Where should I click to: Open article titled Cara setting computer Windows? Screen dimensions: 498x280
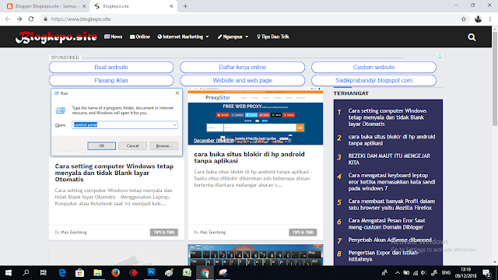click(114, 173)
